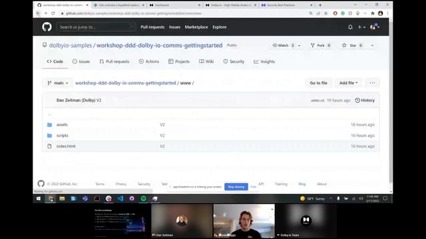Open the commit History link
426x239 pixels.
(x=365, y=100)
